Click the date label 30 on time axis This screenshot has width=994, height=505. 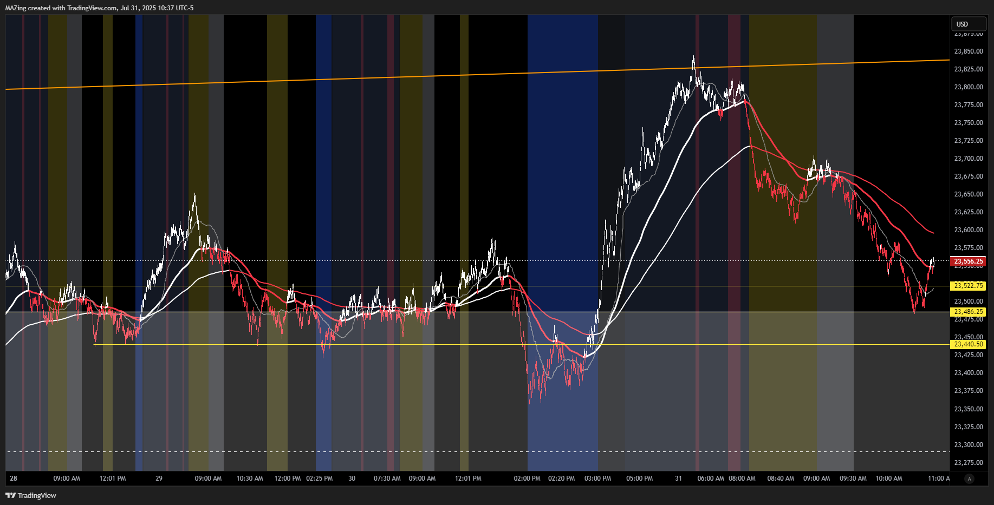(352, 478)
